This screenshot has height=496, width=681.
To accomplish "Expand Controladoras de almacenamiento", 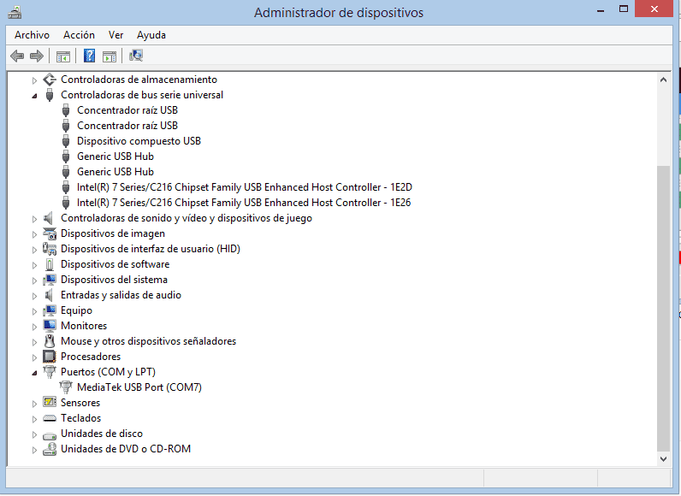I will pyautogui.click(x=34, y=80).
